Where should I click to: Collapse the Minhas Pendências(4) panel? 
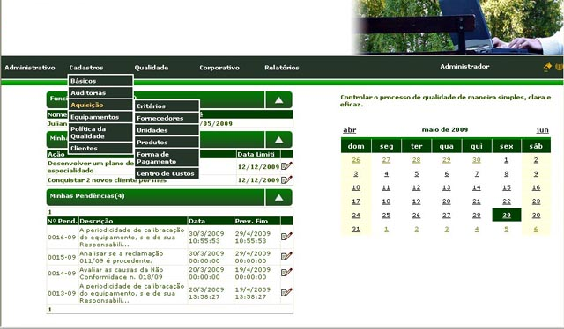click(278, 198)
